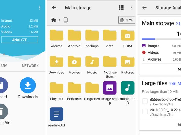Open the Downloads shortcut icon
Image resolution: width=181 pixels, height=135 pixels.
coord(28,85)
